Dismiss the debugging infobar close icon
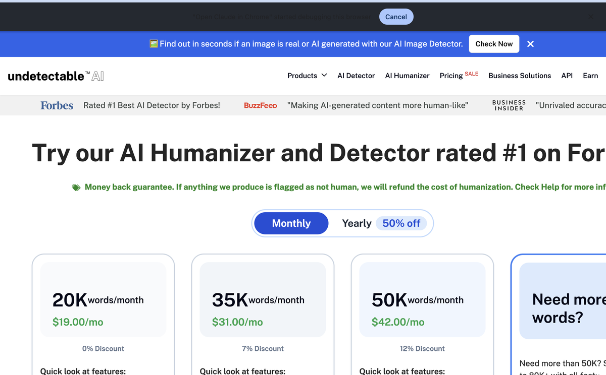 pos(591,17)
